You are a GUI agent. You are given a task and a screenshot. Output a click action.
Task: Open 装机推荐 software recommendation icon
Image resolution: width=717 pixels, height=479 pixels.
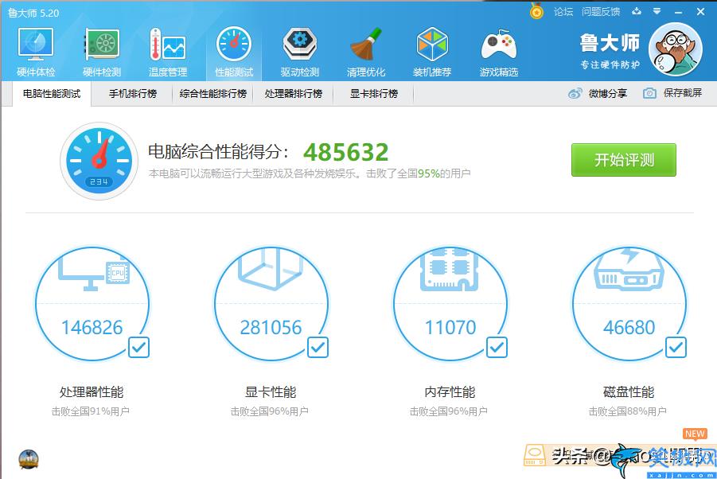(x=432, y=45)
